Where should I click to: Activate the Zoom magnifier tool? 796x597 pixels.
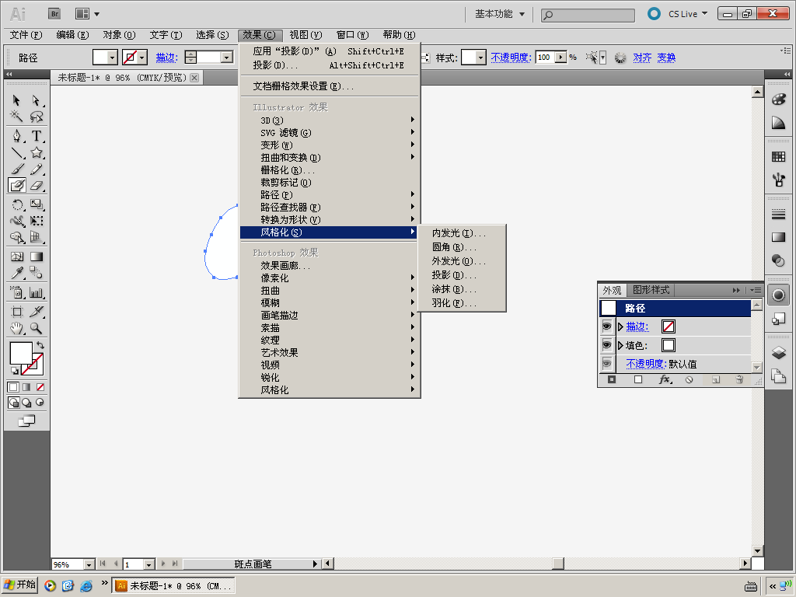click(x=36, y=328)
